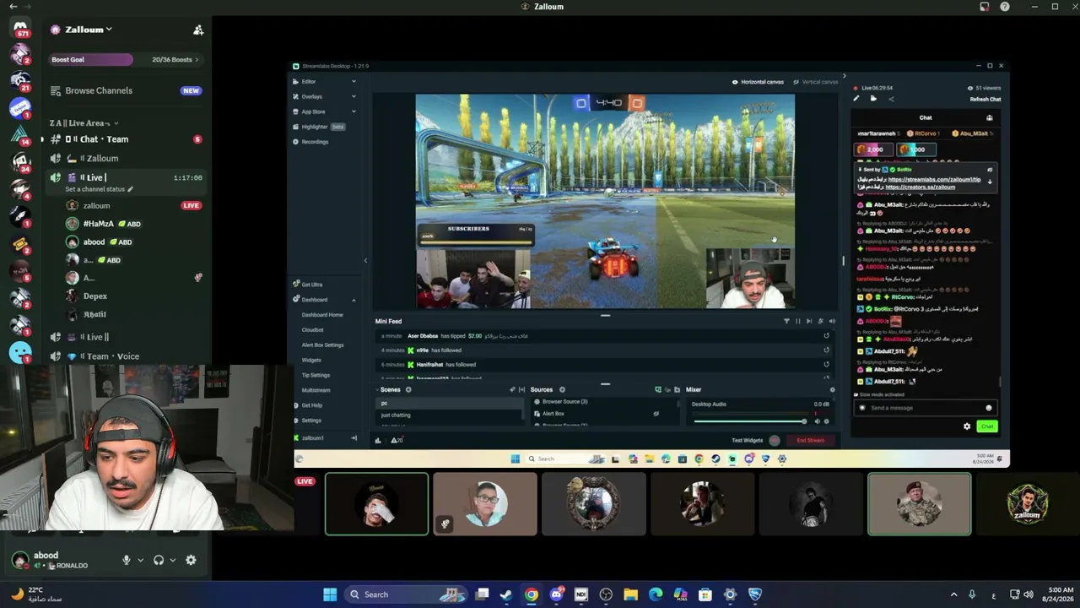Replay the Hanifraihat follow alert

826,365
